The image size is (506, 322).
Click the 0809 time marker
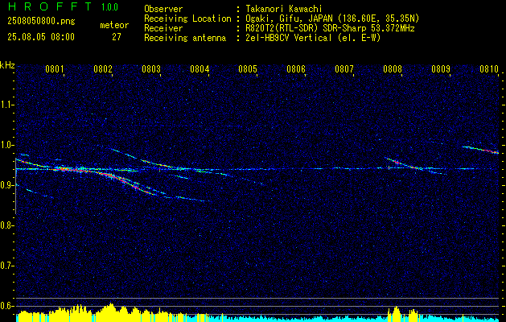[441, 68]
